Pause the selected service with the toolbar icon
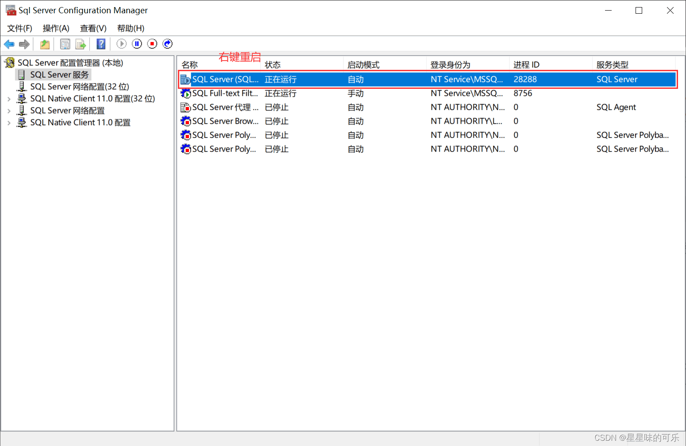 coord(137,44)
